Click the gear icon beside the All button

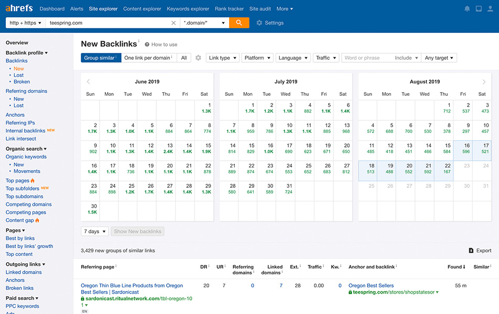tap(198, 58)
